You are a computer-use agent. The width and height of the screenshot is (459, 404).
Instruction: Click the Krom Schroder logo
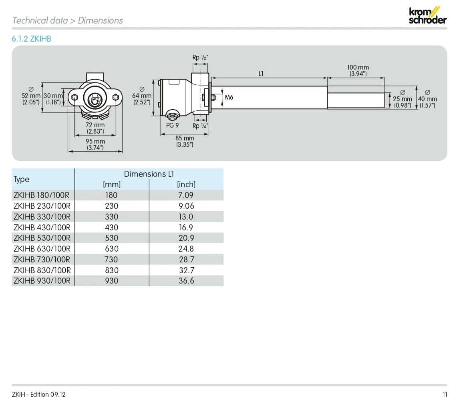point(427,15)
